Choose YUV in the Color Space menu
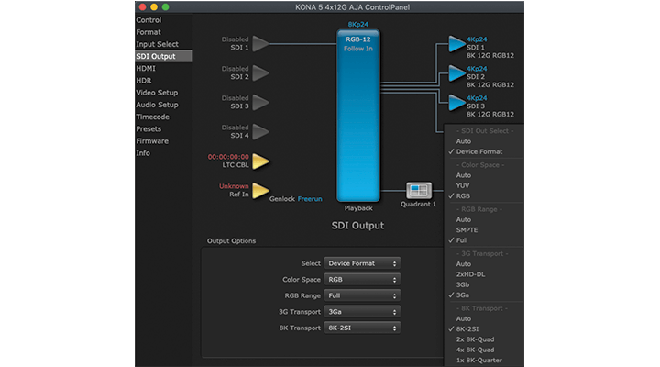Viewport: 660px width, 367px height. tap(463, 185)
